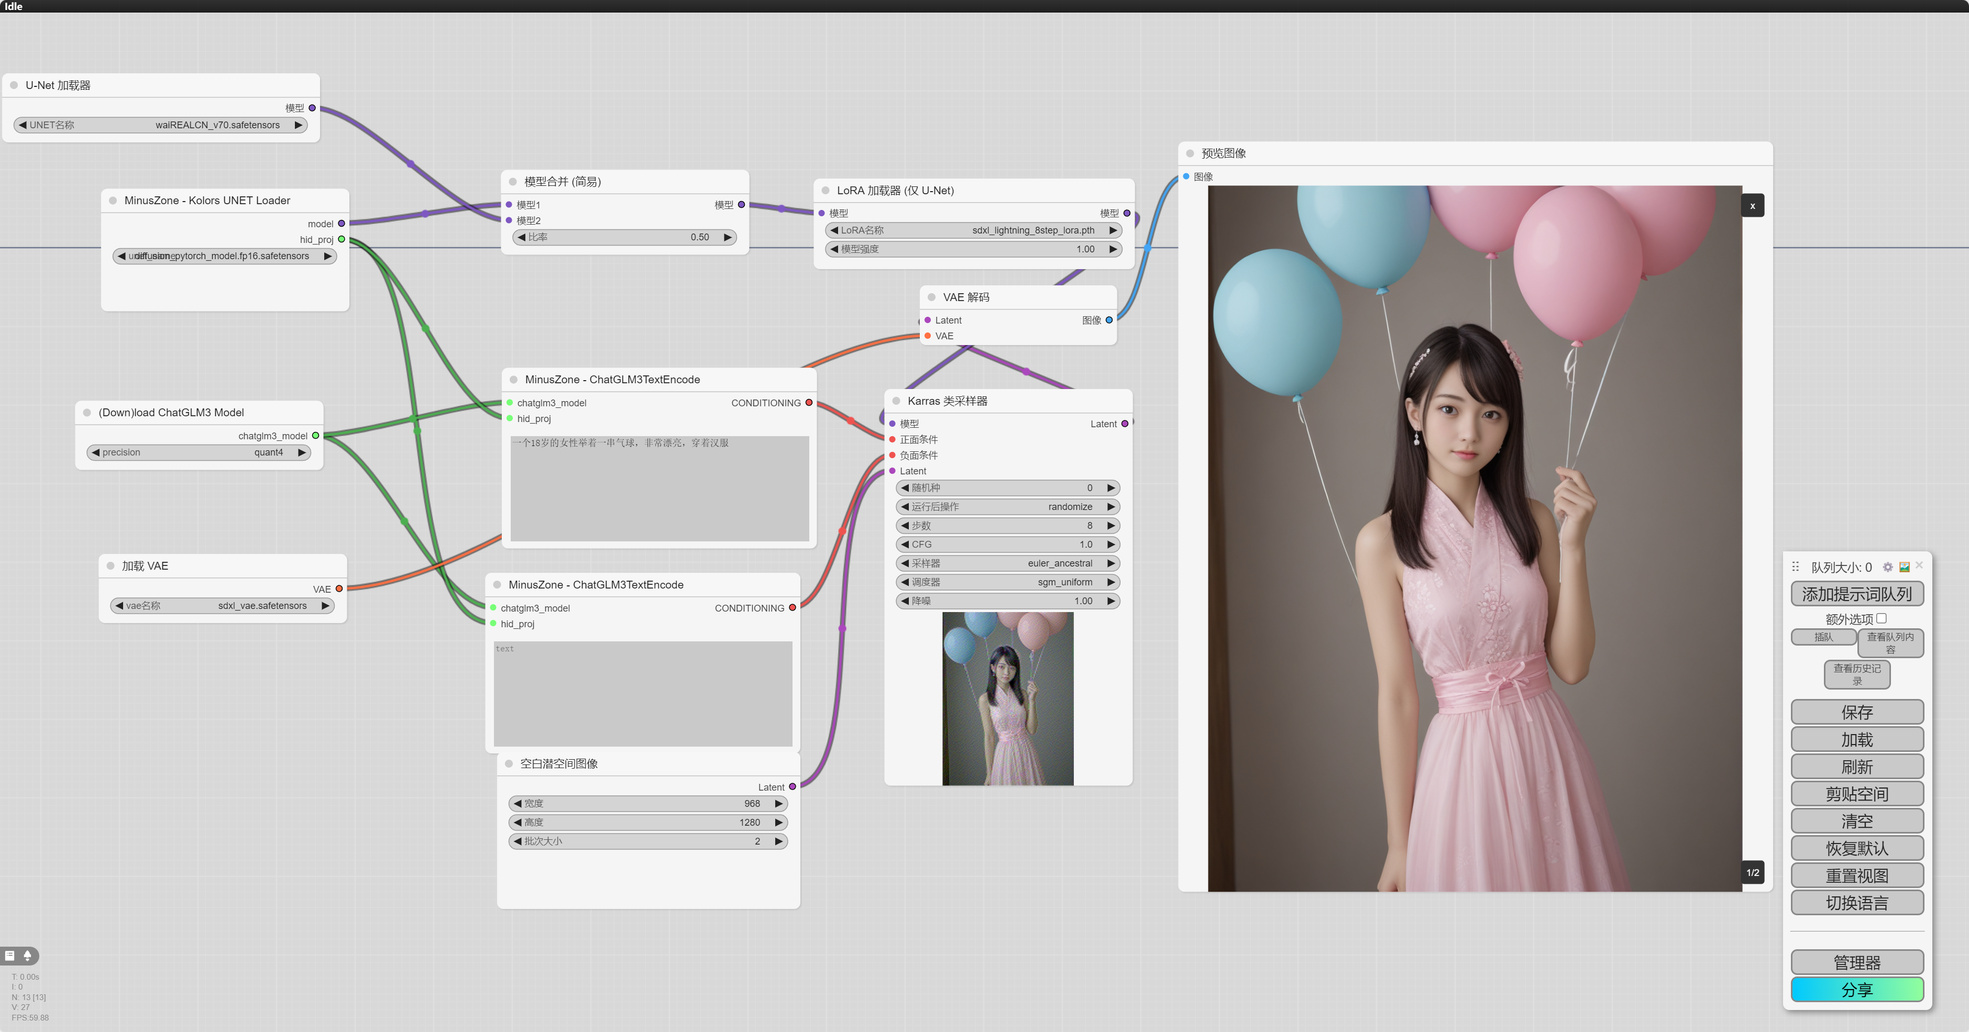Open settings gear in queue panel
The height and width of the screenshot is (1032, 1969).
coord(1887,567)
